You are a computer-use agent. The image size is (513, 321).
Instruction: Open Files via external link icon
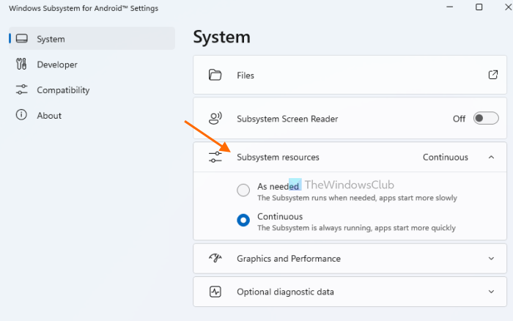pos(492,75)
